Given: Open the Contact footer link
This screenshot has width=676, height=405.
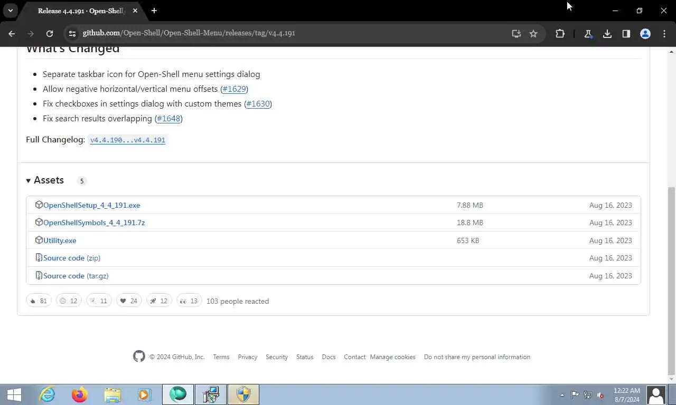Looking at the screenshot, I should coord(355,357).
